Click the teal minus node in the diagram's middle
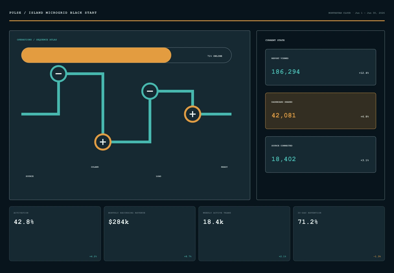This screenshot has height=273, width=394. click(150, 91)
